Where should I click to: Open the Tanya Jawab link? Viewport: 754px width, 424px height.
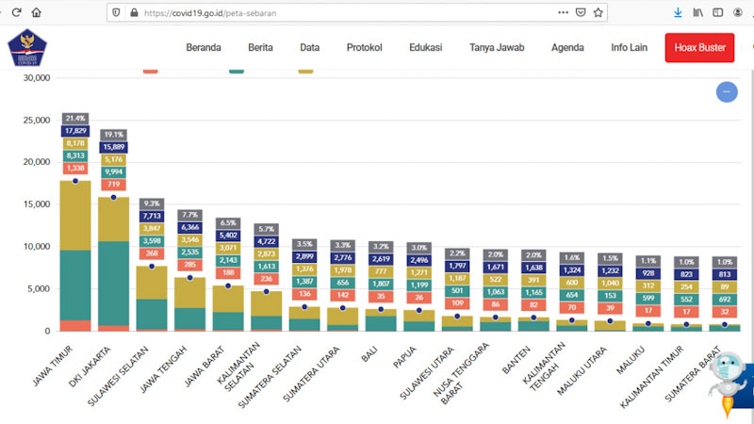pos(497,48)
